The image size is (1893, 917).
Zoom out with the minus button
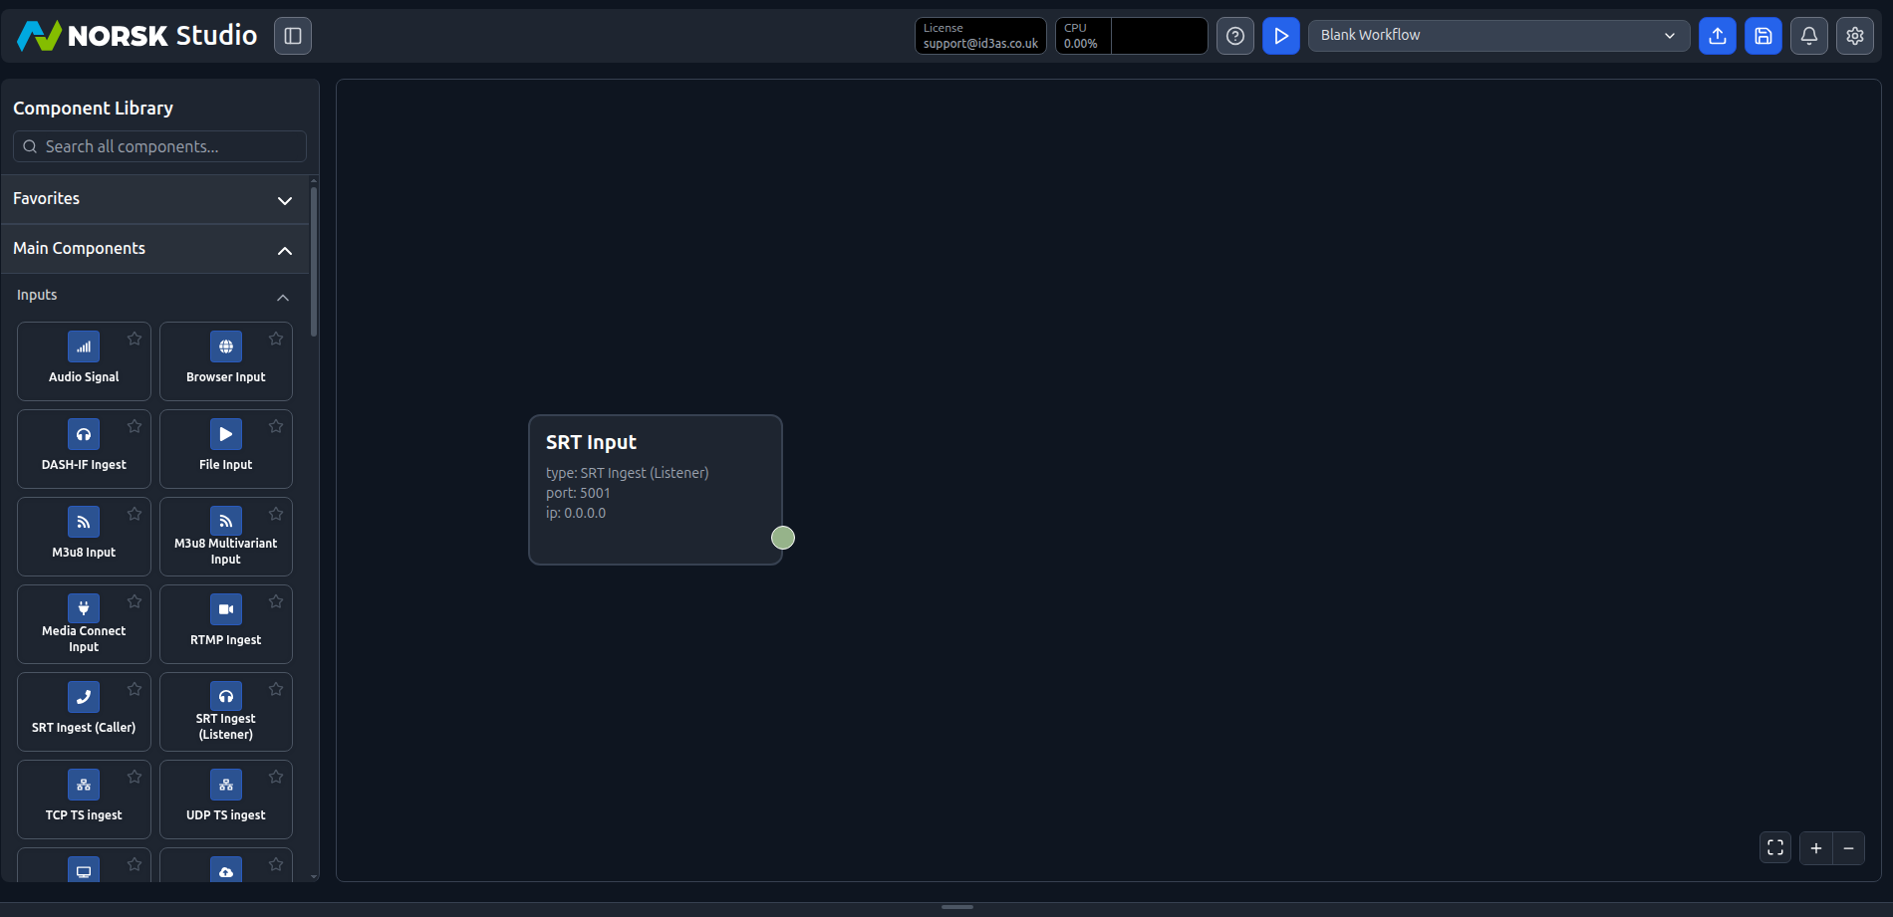(1848, 848)
